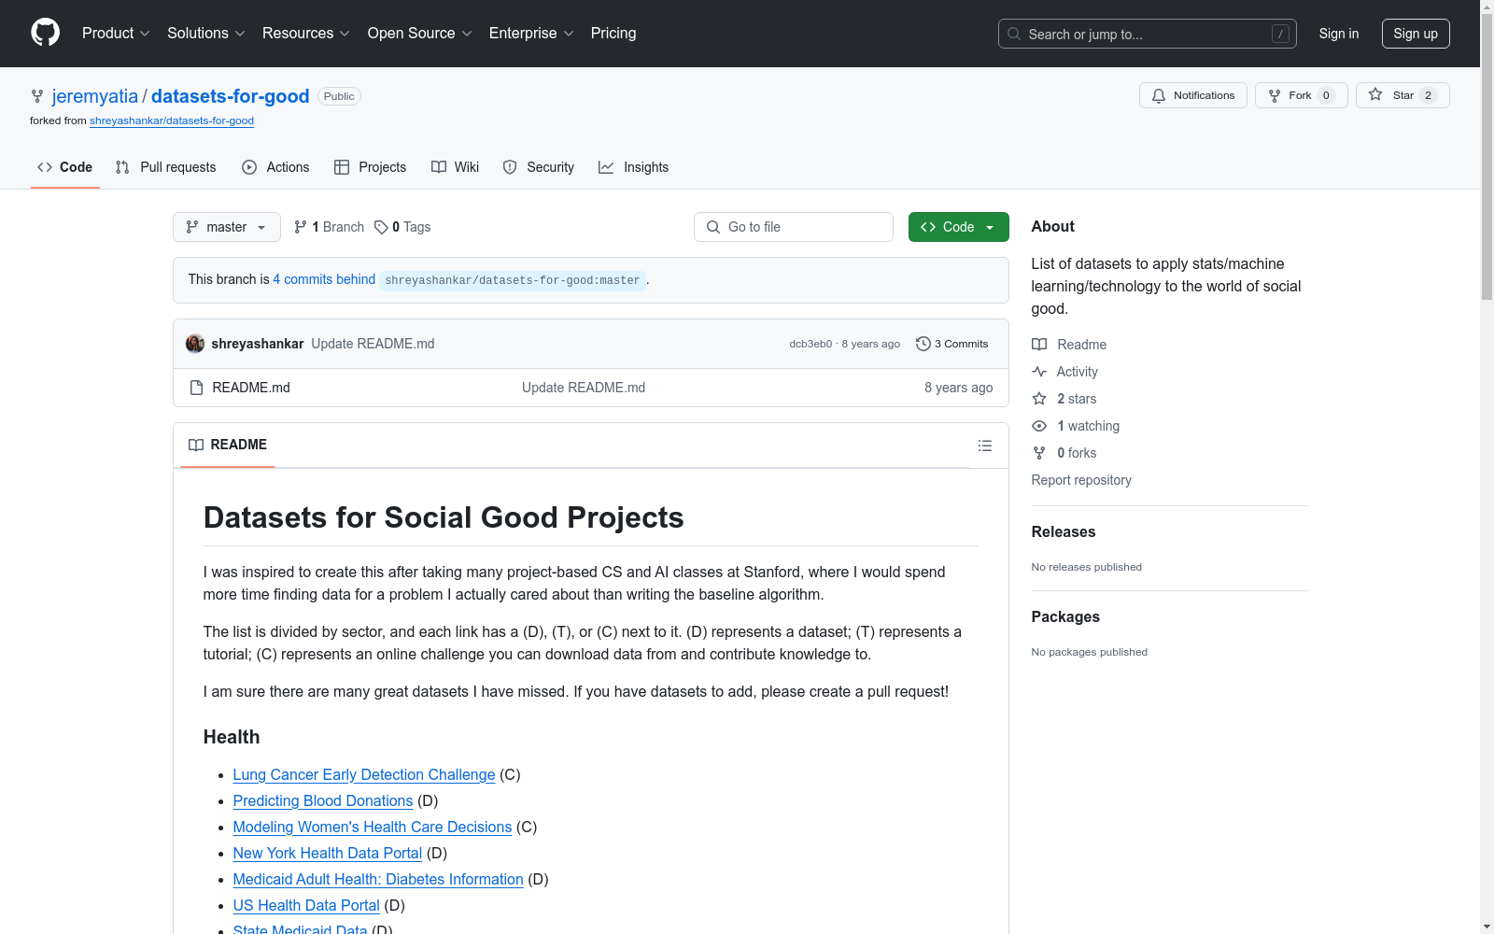Open the README.md file
The height and width of the screenshot is (934, 1494).
(251, 388)
